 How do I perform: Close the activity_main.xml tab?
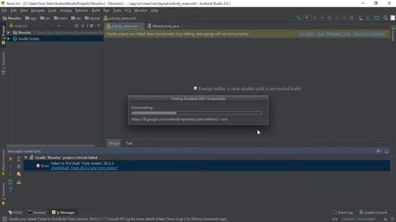(x=142, y=26)
